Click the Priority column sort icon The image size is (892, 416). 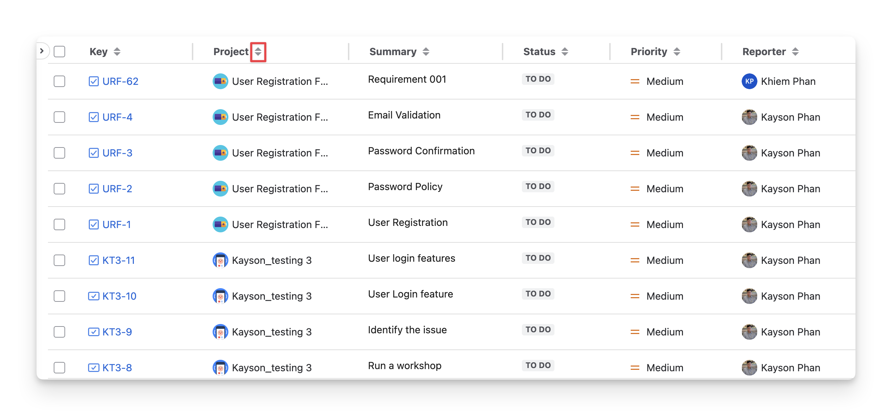[x=677, y=52]
